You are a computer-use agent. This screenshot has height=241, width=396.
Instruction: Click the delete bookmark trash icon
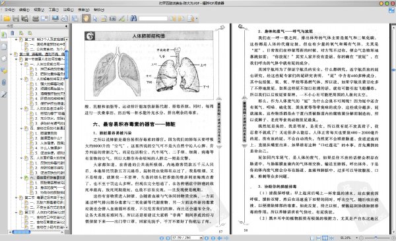tap(12, 33)
